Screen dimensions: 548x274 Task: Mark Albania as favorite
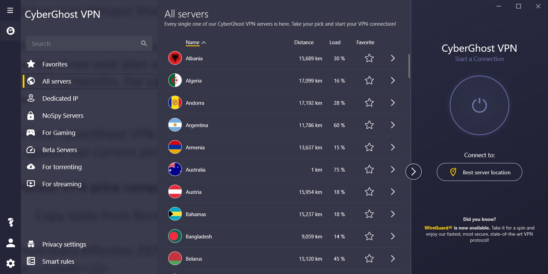(369, 58)
